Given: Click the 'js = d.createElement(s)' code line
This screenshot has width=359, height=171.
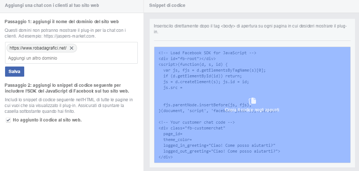Looking at the screenshot, I should tap(206, 82).
